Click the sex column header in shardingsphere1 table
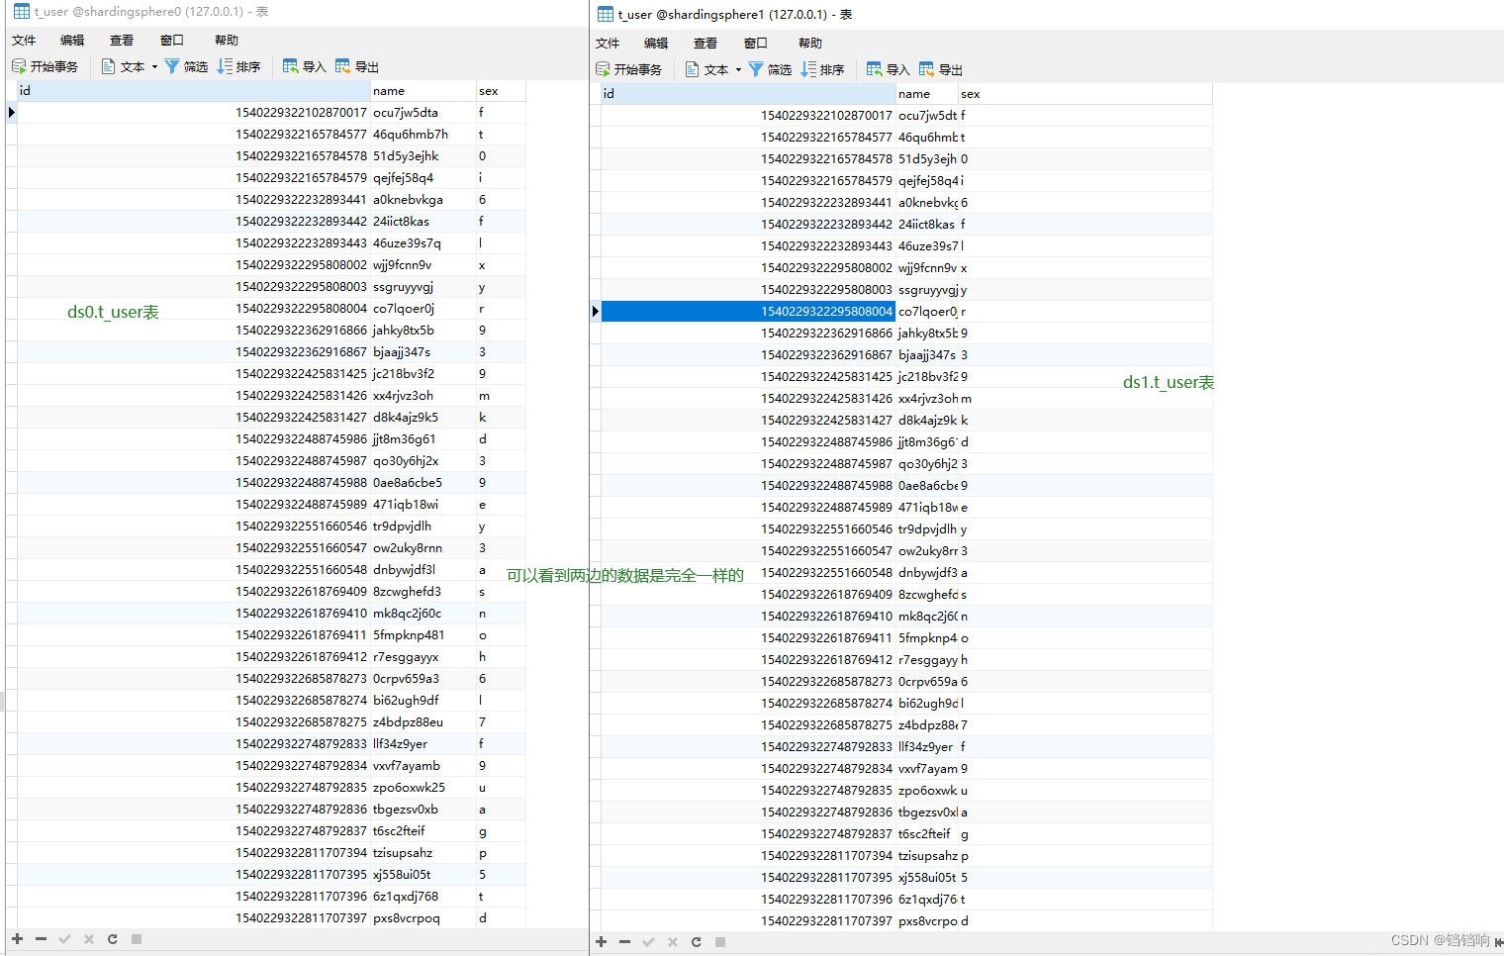Viewport: 1504px width, 956px height. [1084, 94]
